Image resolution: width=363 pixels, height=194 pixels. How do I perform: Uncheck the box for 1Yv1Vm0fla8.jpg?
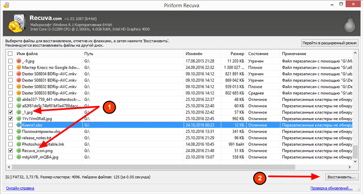click(10, 119)
